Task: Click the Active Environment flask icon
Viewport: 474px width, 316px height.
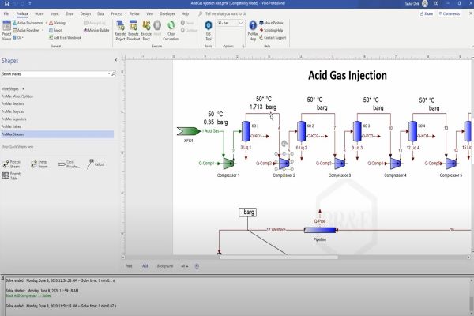Action: tap(14, 23)
